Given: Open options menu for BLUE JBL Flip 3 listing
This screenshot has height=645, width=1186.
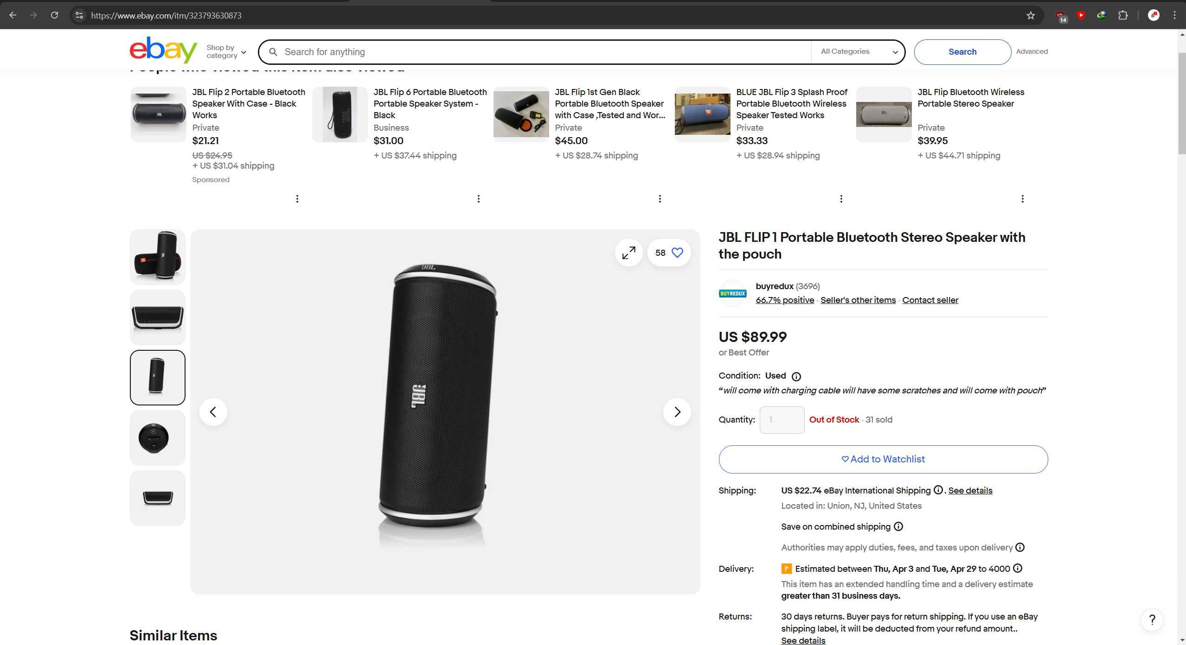Looking at the screenshot, I should click(841, 199).
